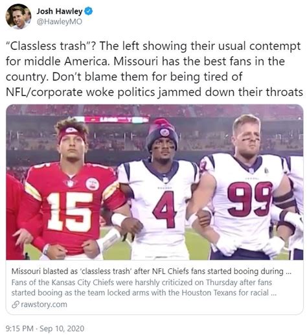
Task: Click the beanie hat on the middle player
Action: pos(162,134)
